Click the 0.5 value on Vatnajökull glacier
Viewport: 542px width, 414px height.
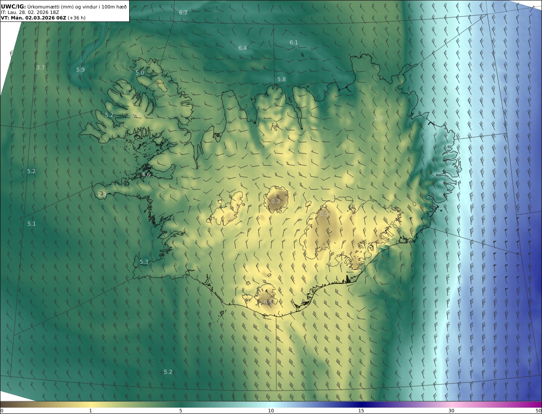click(324, 214)
